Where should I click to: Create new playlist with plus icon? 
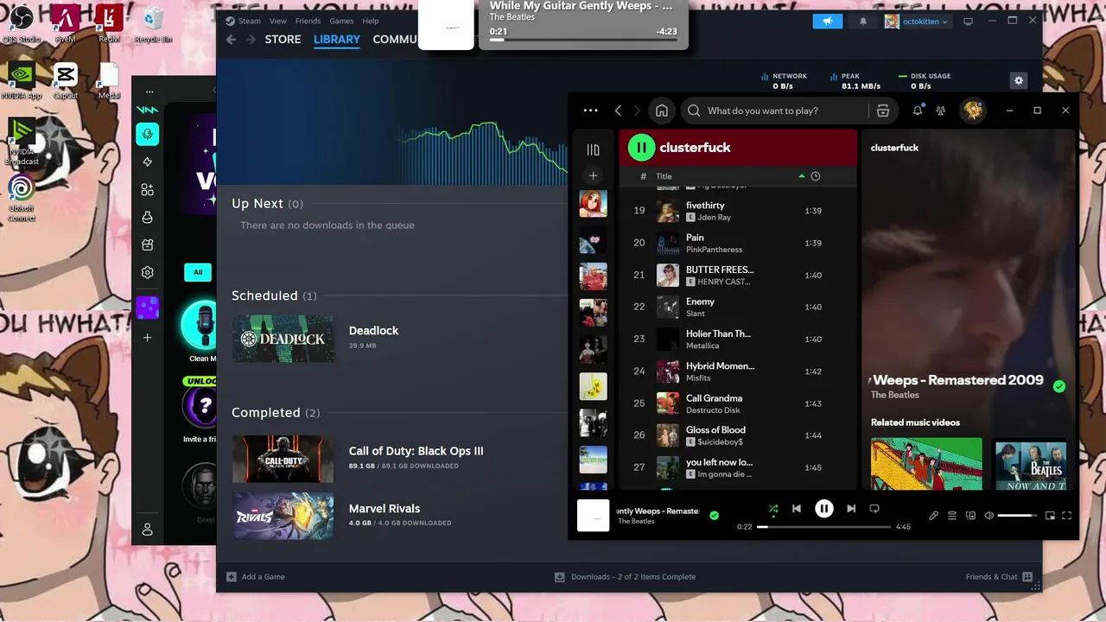(x=593, y=175)
